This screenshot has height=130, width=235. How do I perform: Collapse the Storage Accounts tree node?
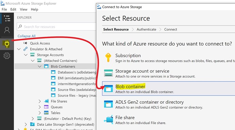pos(26,55)
